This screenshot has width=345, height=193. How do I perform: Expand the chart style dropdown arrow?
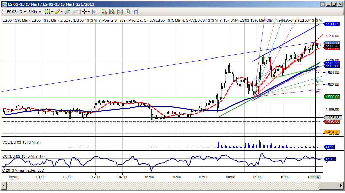point(52,12)
